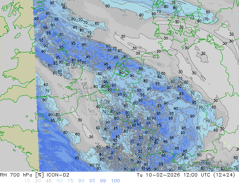
Task: Click the 'RH 700 hPa [%]' title text
Action: click(22, 175)
